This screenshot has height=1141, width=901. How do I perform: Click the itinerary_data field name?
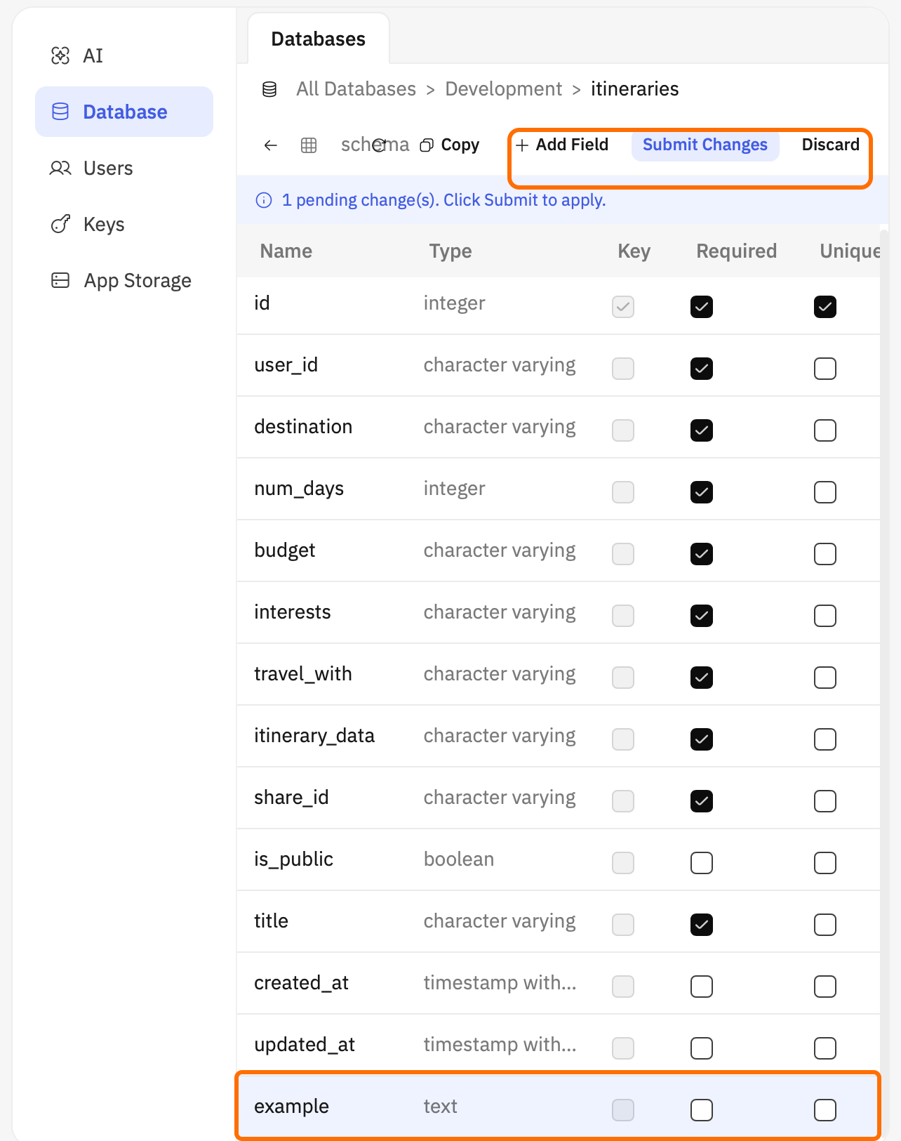(314, 736)
